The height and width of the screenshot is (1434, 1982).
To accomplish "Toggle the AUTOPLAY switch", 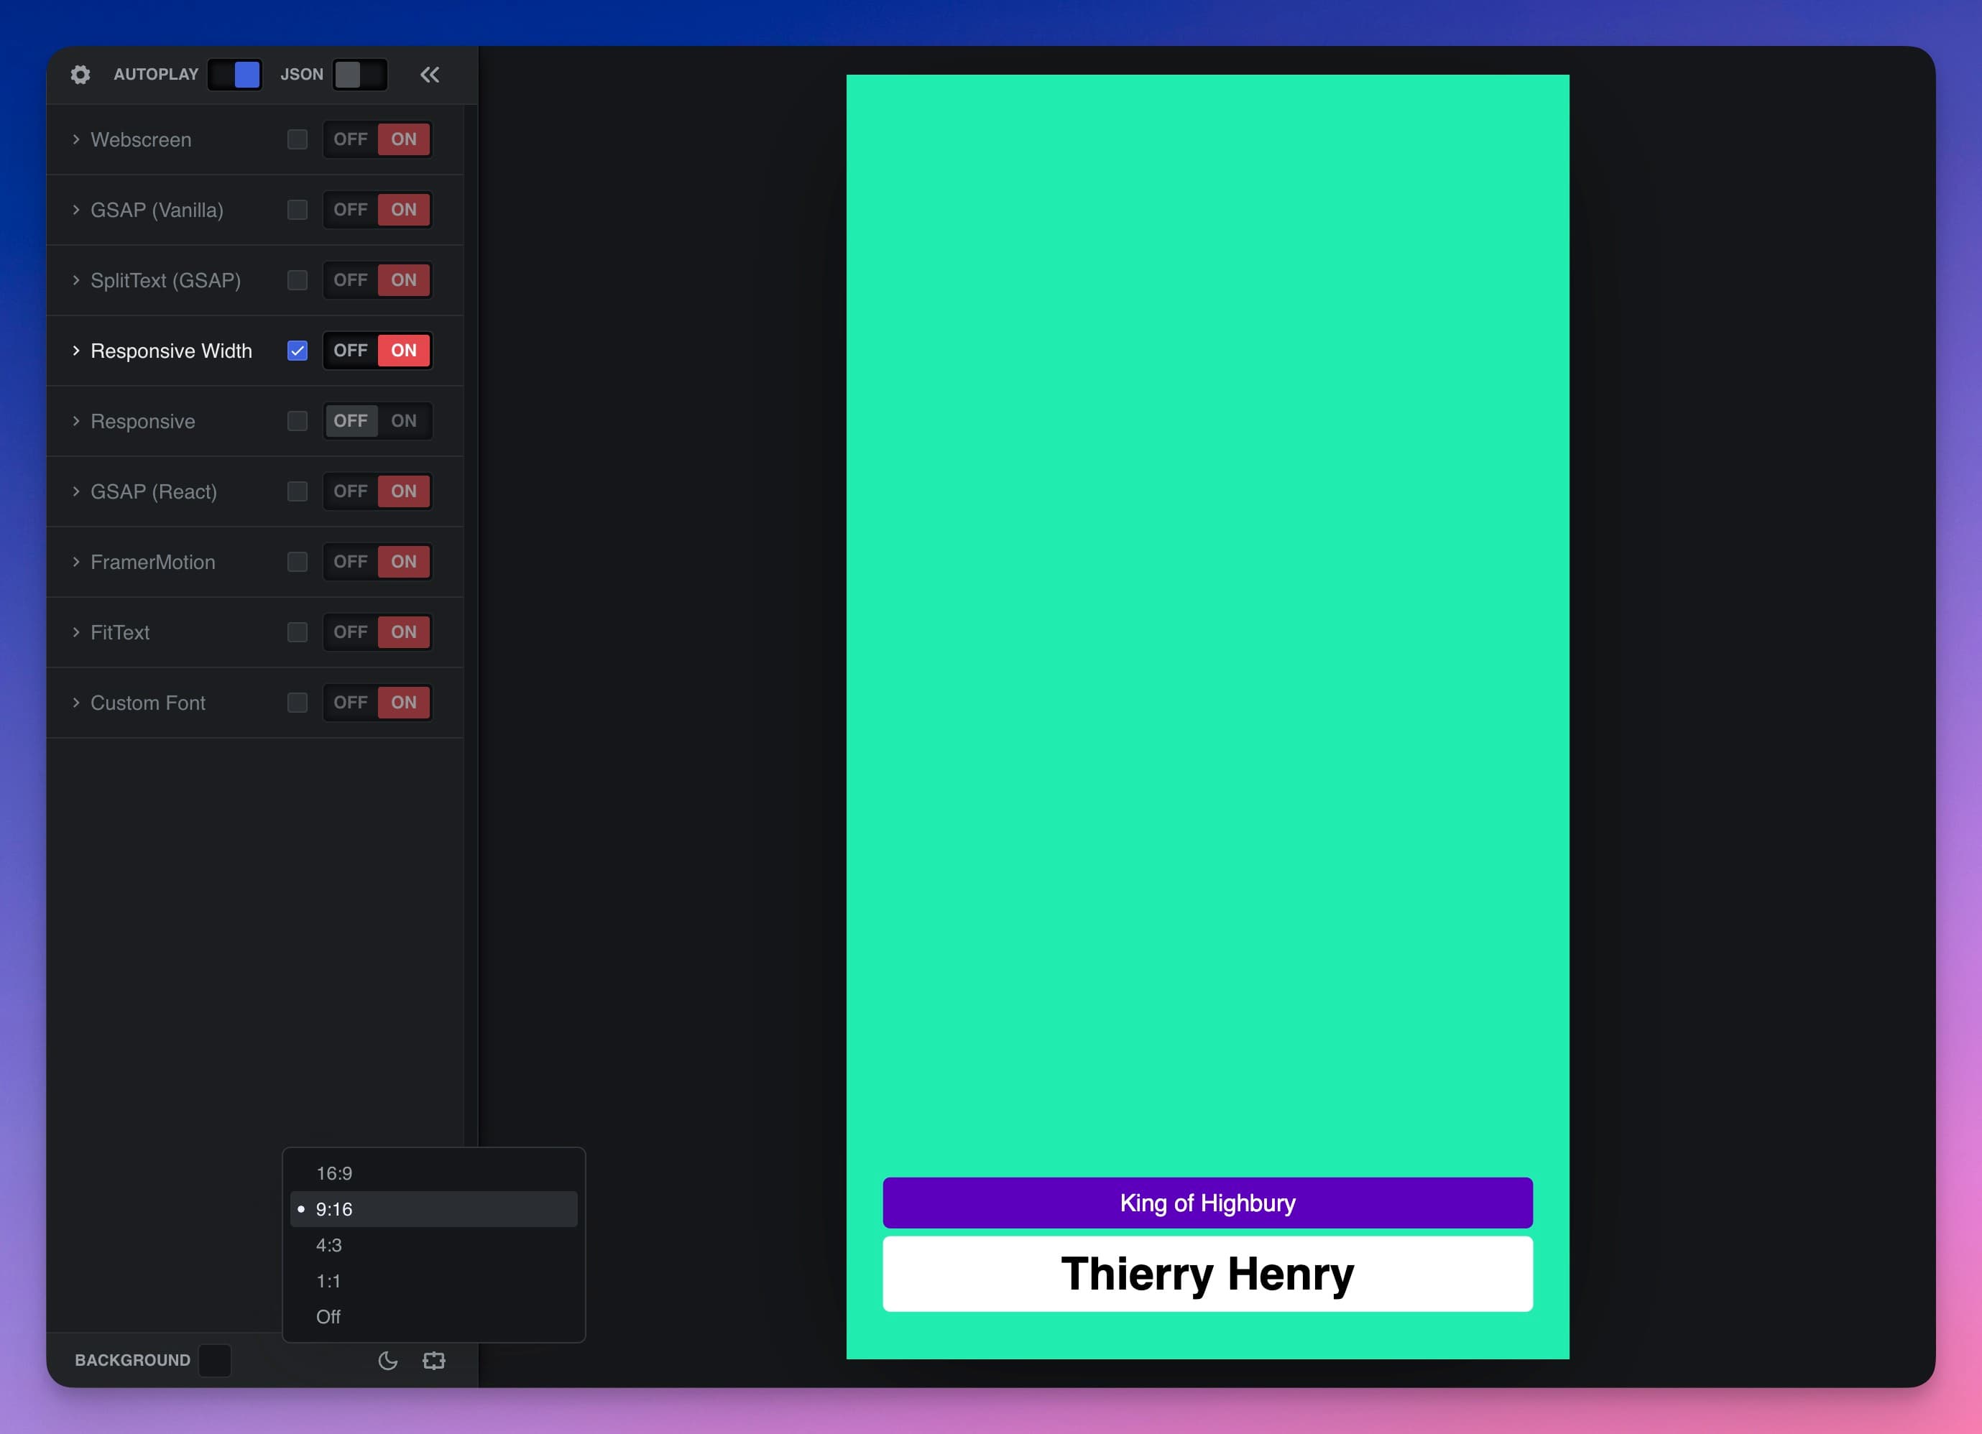I will click(x=234, y=74).
